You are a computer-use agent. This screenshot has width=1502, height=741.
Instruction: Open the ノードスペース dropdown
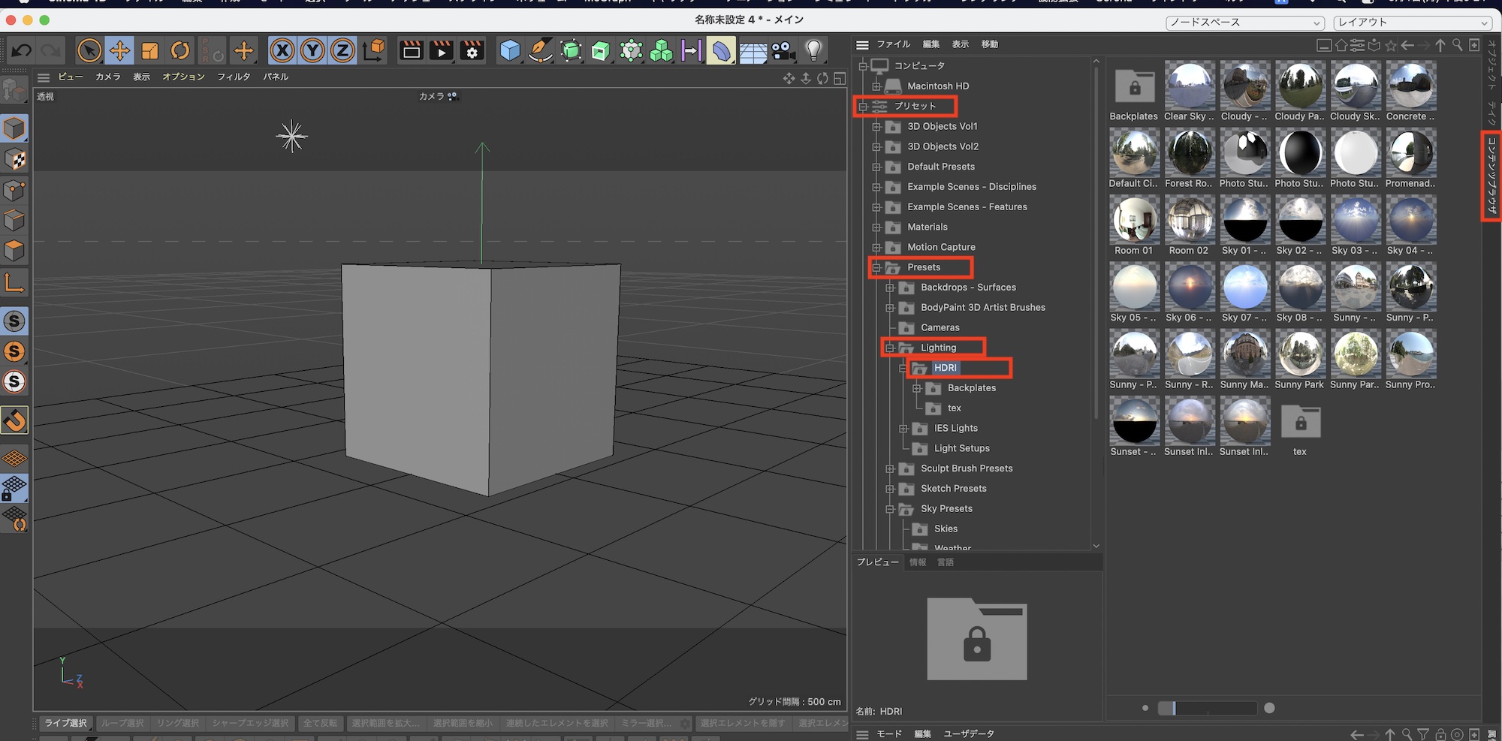1244,23
